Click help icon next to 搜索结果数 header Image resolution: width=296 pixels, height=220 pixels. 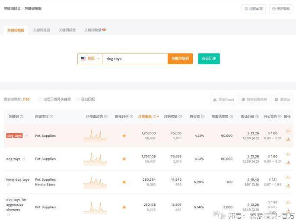pos(231,117)
